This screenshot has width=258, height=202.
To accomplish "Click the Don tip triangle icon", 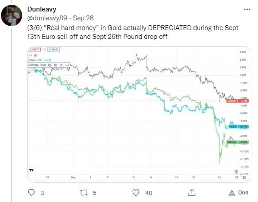I will point(232,193).
